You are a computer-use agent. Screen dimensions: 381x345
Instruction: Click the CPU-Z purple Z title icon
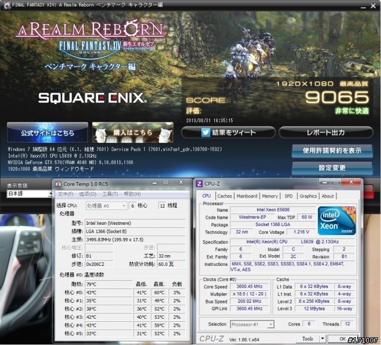[x=199, y=184]
